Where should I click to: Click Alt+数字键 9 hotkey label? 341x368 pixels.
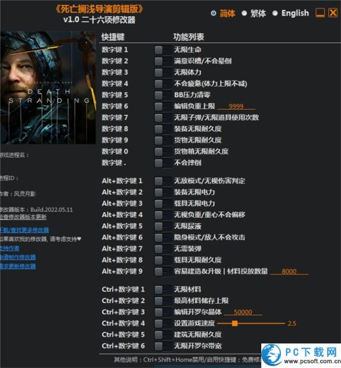click(x=122, y=272)
